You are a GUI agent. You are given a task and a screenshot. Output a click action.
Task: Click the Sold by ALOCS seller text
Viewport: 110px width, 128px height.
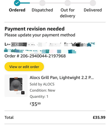[42, 84]
